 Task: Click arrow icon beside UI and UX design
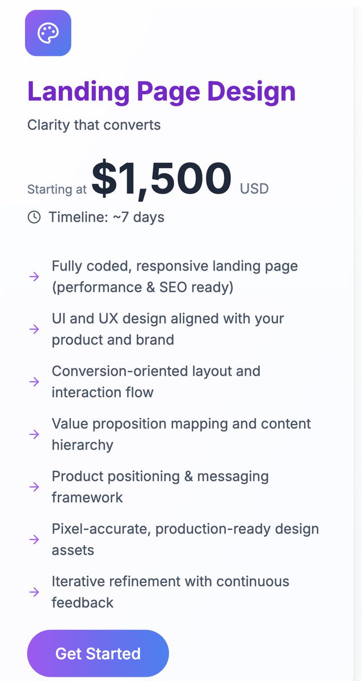[x=34, y=329]
